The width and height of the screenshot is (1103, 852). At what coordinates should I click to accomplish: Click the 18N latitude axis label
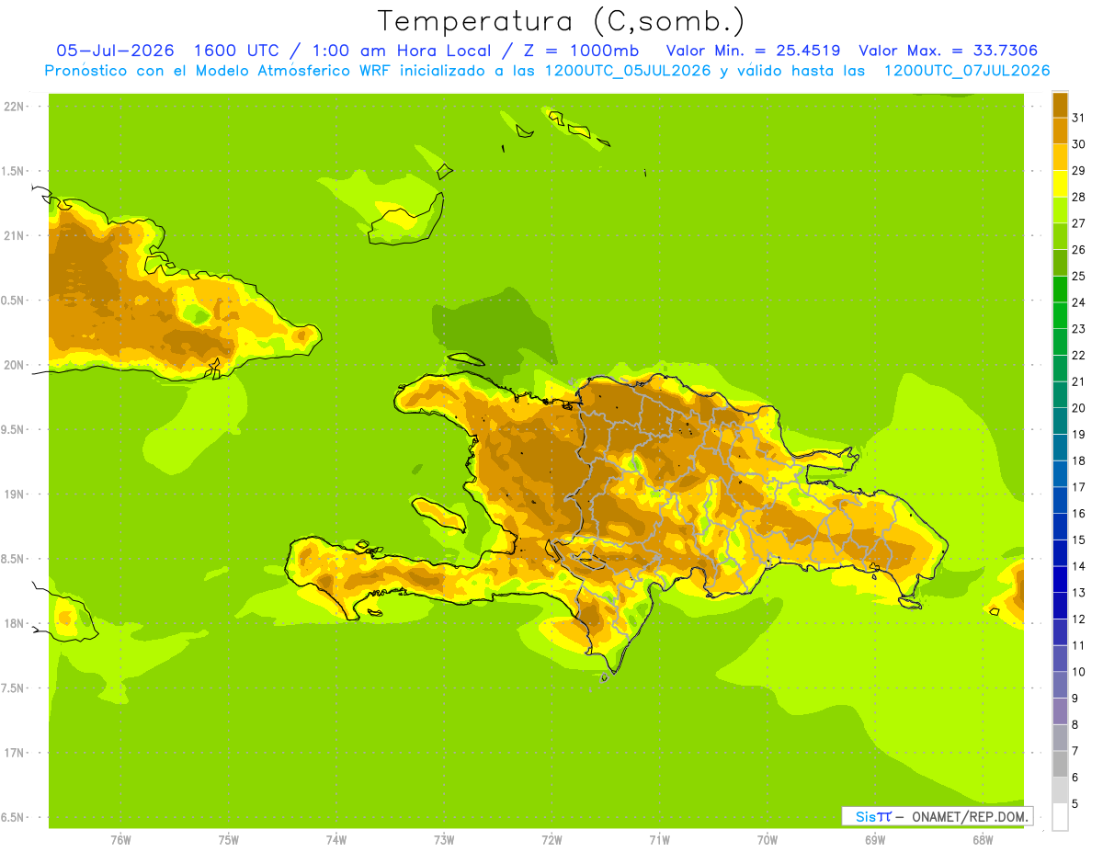[15, 623]
